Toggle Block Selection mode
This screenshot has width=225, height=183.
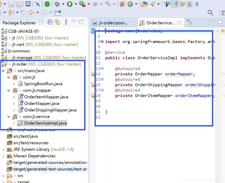pyautogui.click(x=189, y=4)
